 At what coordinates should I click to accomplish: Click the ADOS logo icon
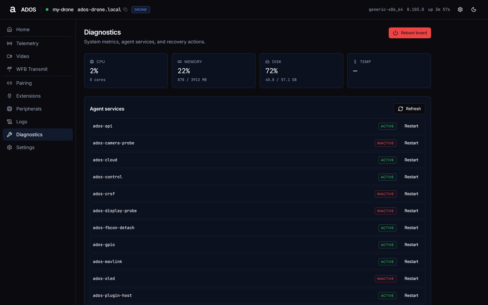pos(13,9)
